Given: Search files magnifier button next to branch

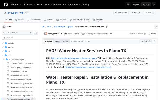Looking at the screenshot, I should coord(36,33).
